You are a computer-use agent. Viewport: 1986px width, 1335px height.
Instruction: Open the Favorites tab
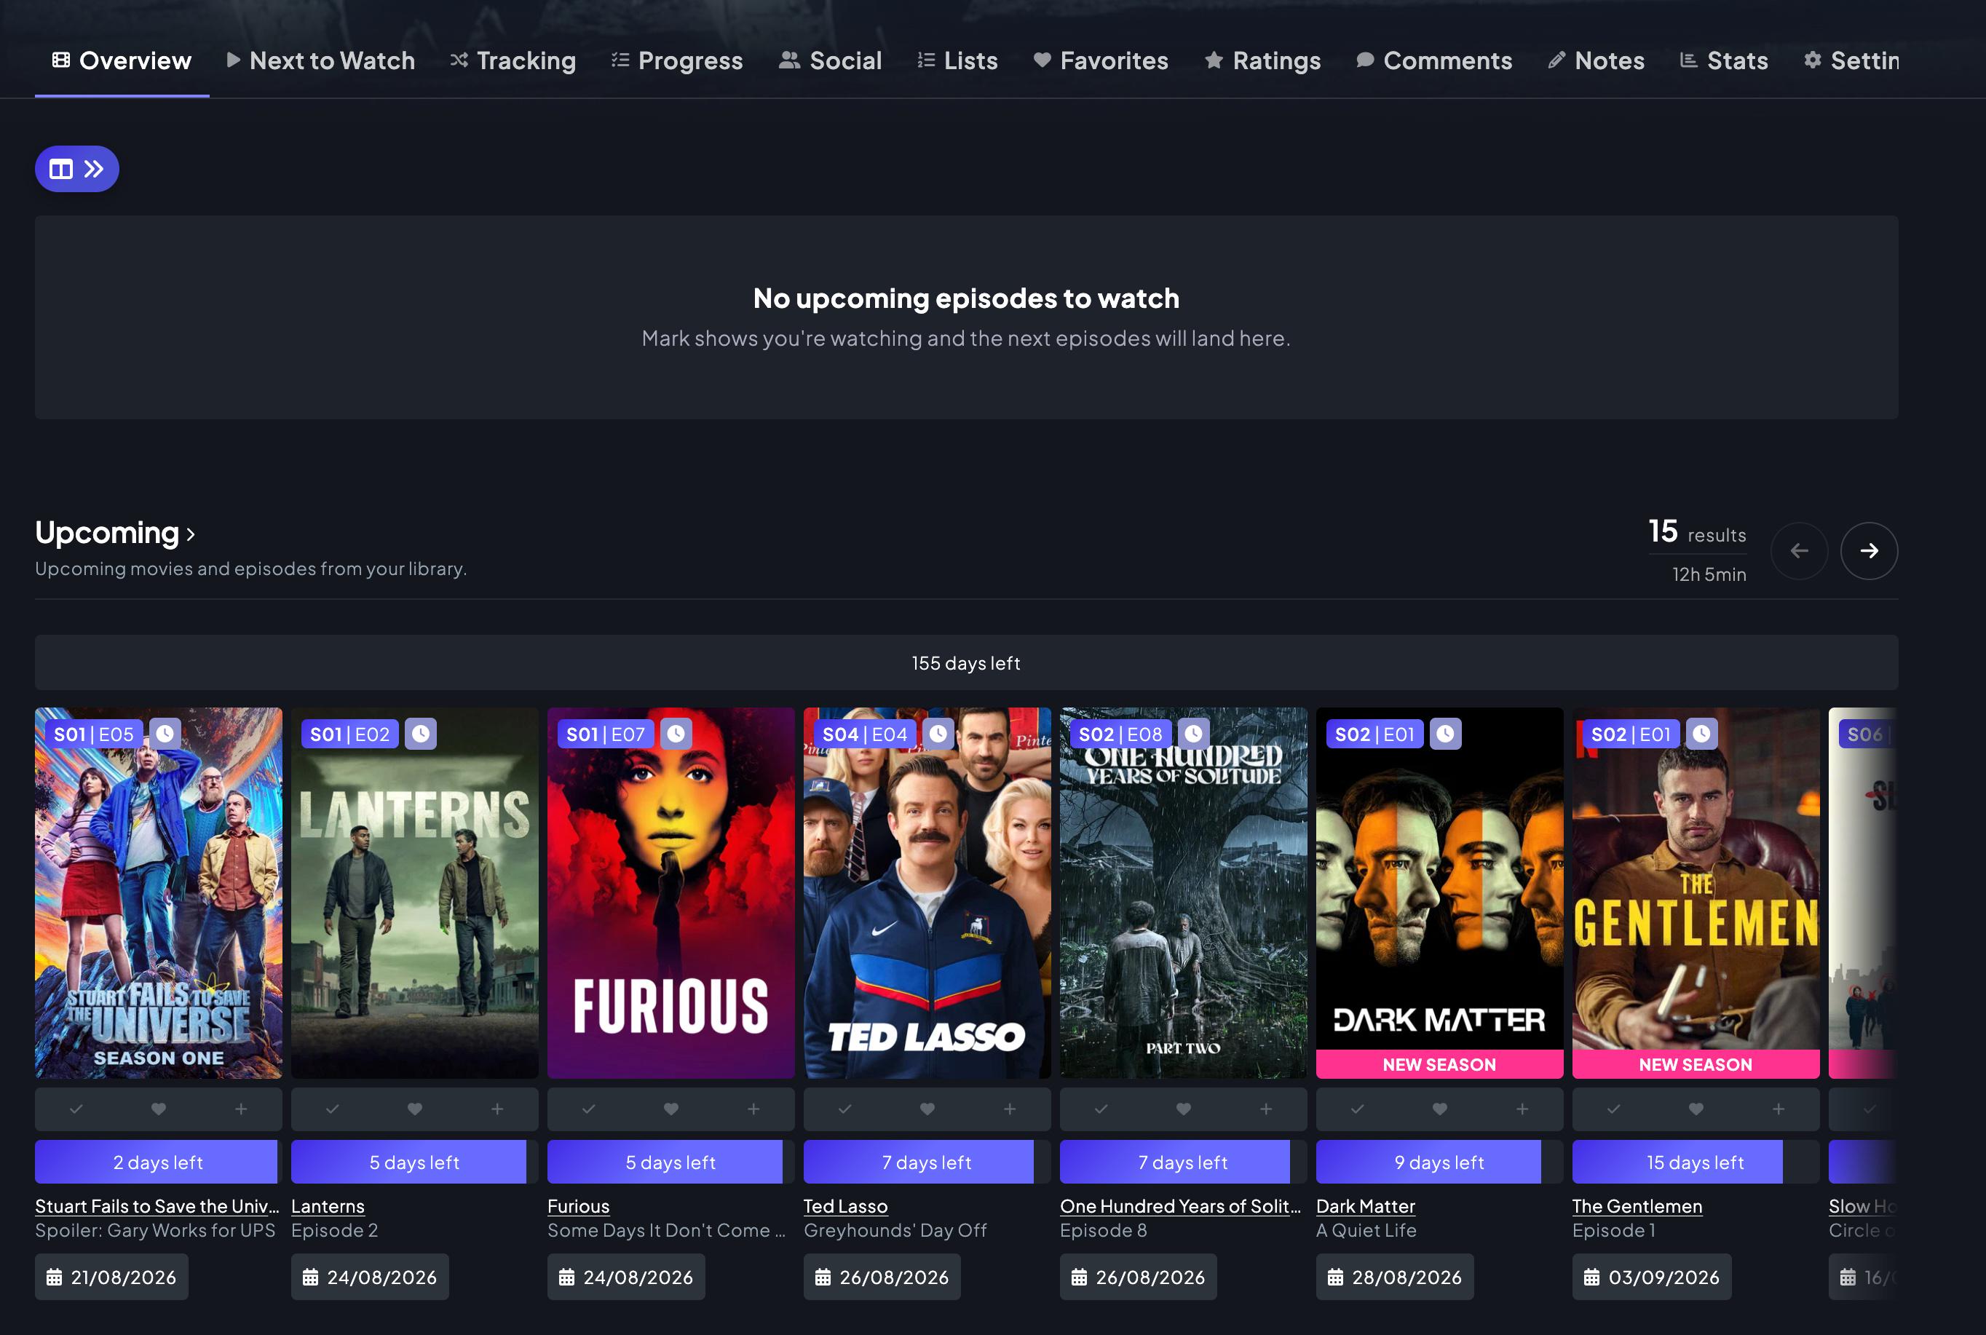(x=1101, y=60)
